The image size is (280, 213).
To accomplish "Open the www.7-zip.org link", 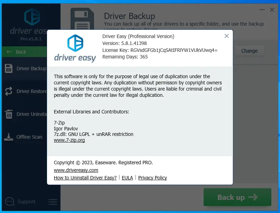I will (69, 140).
